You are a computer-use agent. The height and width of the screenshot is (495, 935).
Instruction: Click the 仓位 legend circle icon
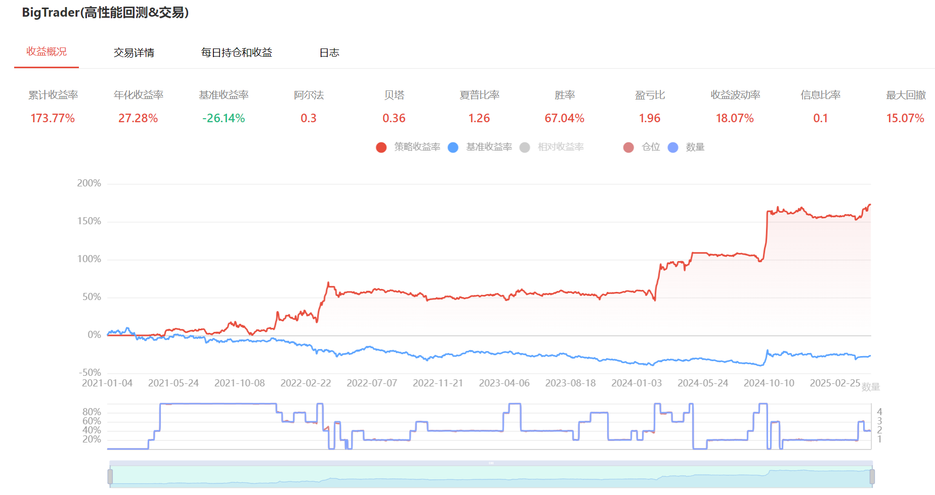point(629,147)
